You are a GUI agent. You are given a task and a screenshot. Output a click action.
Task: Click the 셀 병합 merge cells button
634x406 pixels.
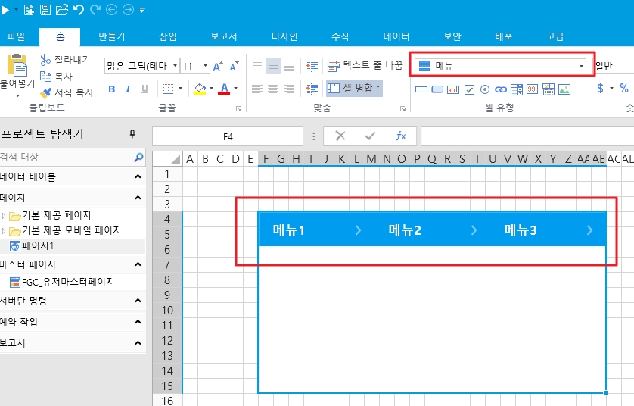(x=353, y=89)
